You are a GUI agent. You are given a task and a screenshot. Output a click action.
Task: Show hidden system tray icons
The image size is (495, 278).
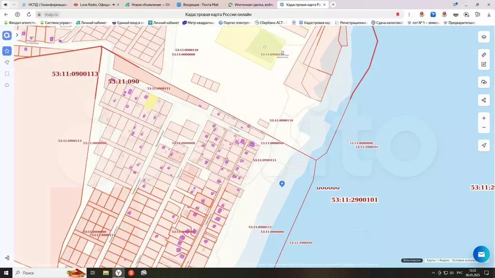point(433,273)
